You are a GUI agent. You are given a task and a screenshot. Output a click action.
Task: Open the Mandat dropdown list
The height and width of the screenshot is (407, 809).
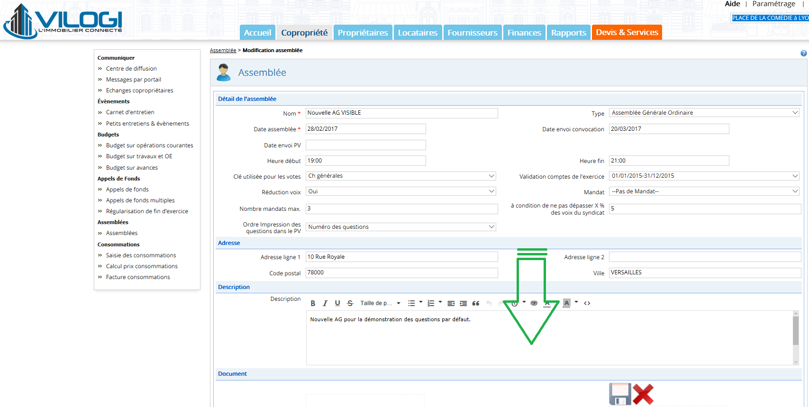(704, 191)
